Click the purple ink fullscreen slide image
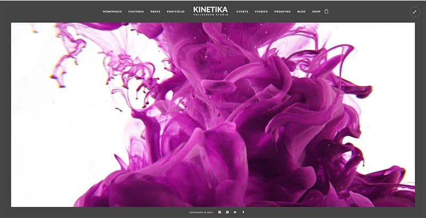Screen dimensions: 426x218 (212, 115)
